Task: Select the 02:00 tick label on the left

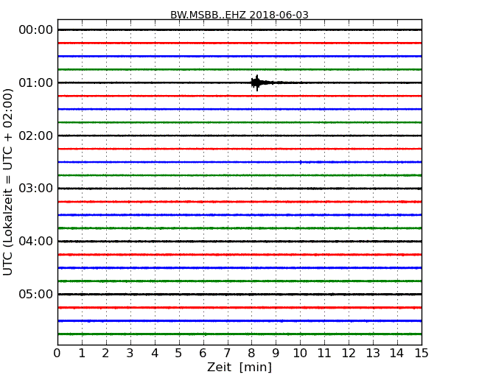Action: click(x=35, y=136)
